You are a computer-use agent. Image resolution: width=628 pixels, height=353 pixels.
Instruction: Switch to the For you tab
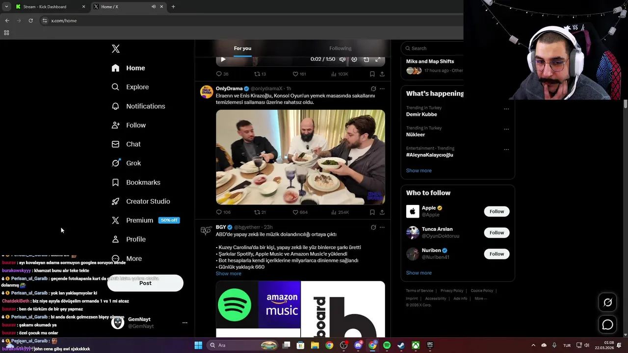pyautogui.click(x=242, y=49)
